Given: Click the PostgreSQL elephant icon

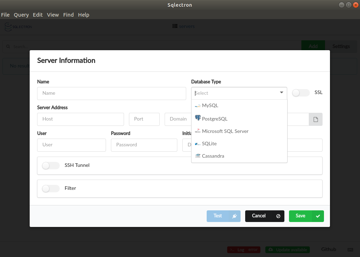Looking at the screenshot, I should [x=197, y=118].
